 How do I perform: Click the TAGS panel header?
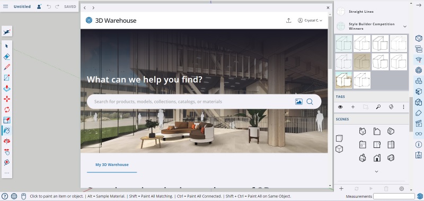[x=372, y=97]
